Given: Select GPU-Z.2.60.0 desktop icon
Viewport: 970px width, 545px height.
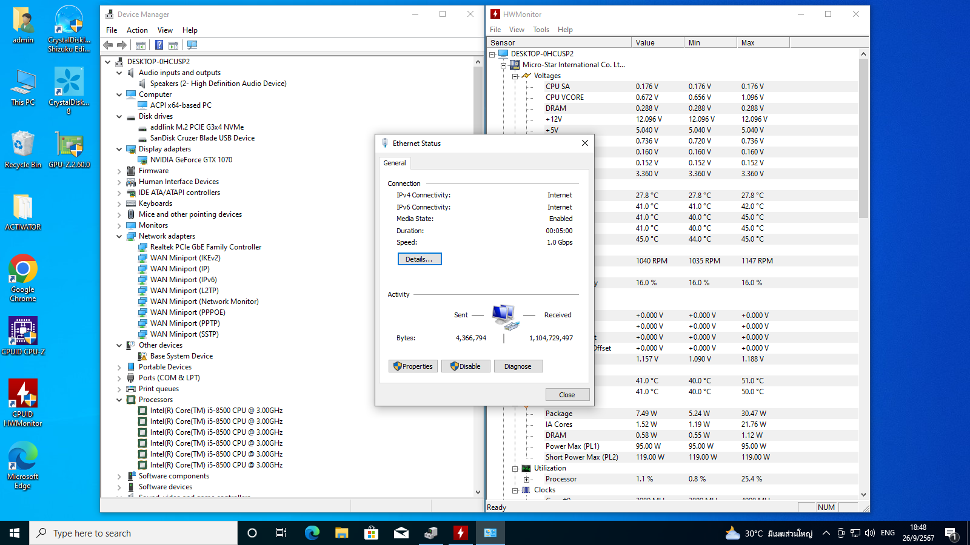Looking at the screenshot, I should pos(69,149).
